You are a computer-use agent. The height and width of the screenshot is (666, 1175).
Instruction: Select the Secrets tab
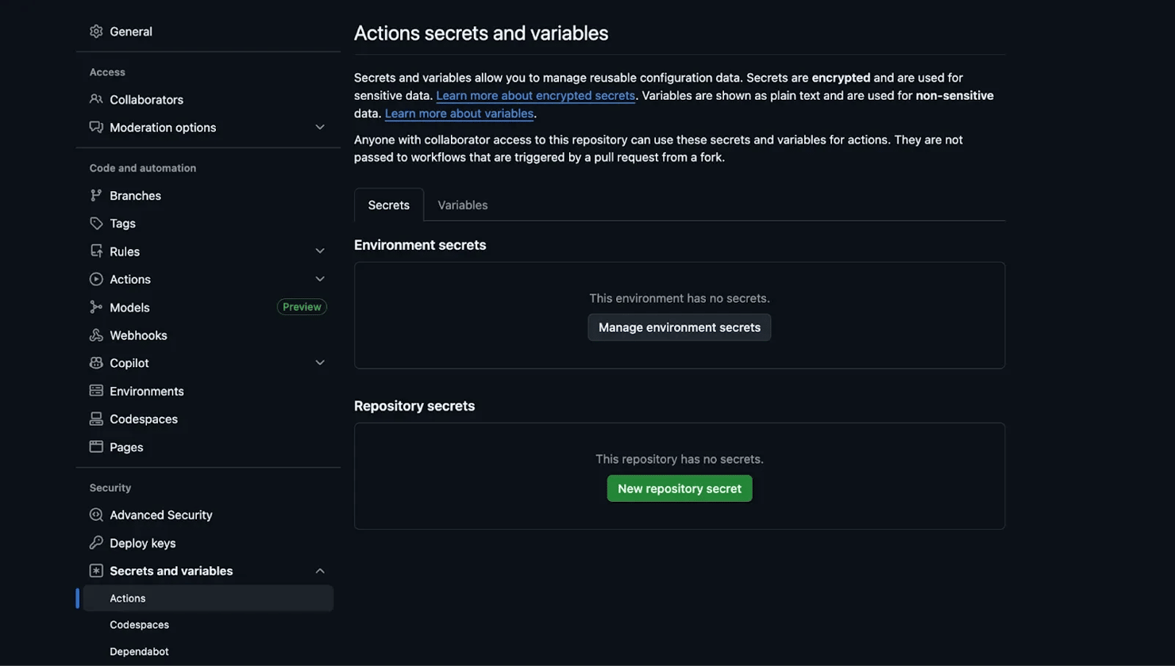click(388, 205)
